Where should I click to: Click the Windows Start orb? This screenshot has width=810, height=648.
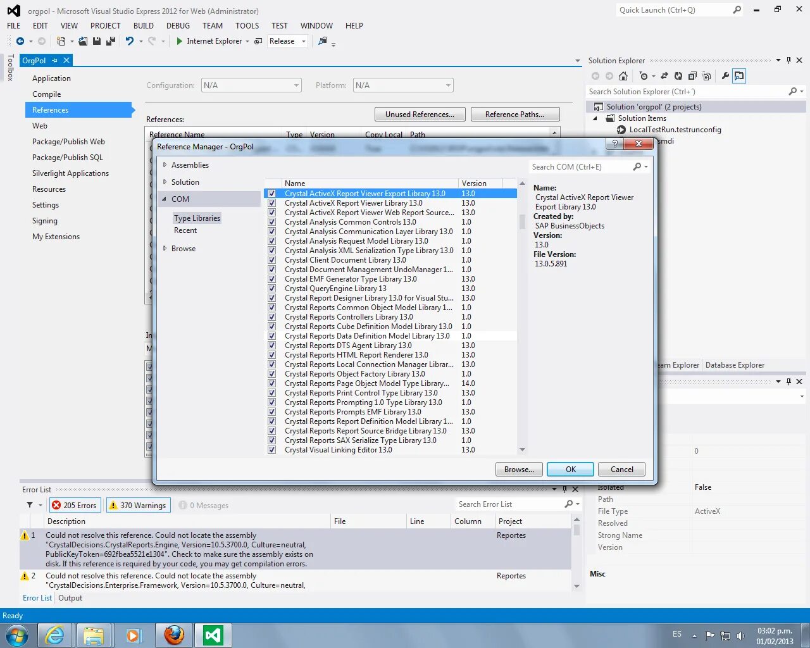16,635
